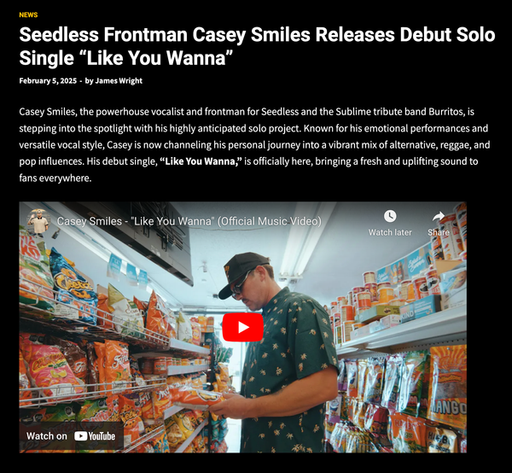Click author name James Wright
The width and height of the screenshot is (512, 473).
point(119,81)
